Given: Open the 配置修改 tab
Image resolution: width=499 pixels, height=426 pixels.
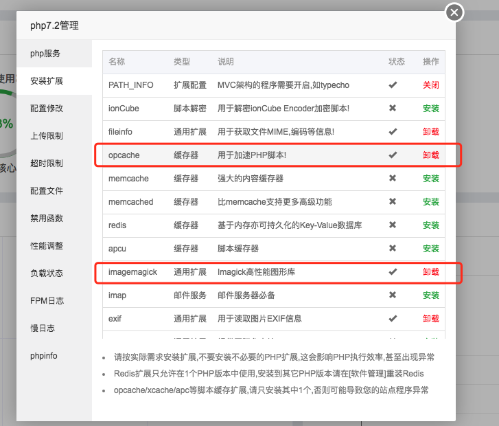Looking at the screenshot, I should (54, 109).
